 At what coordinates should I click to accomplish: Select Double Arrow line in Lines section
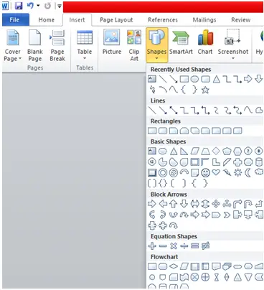click(x=174, y=111)
